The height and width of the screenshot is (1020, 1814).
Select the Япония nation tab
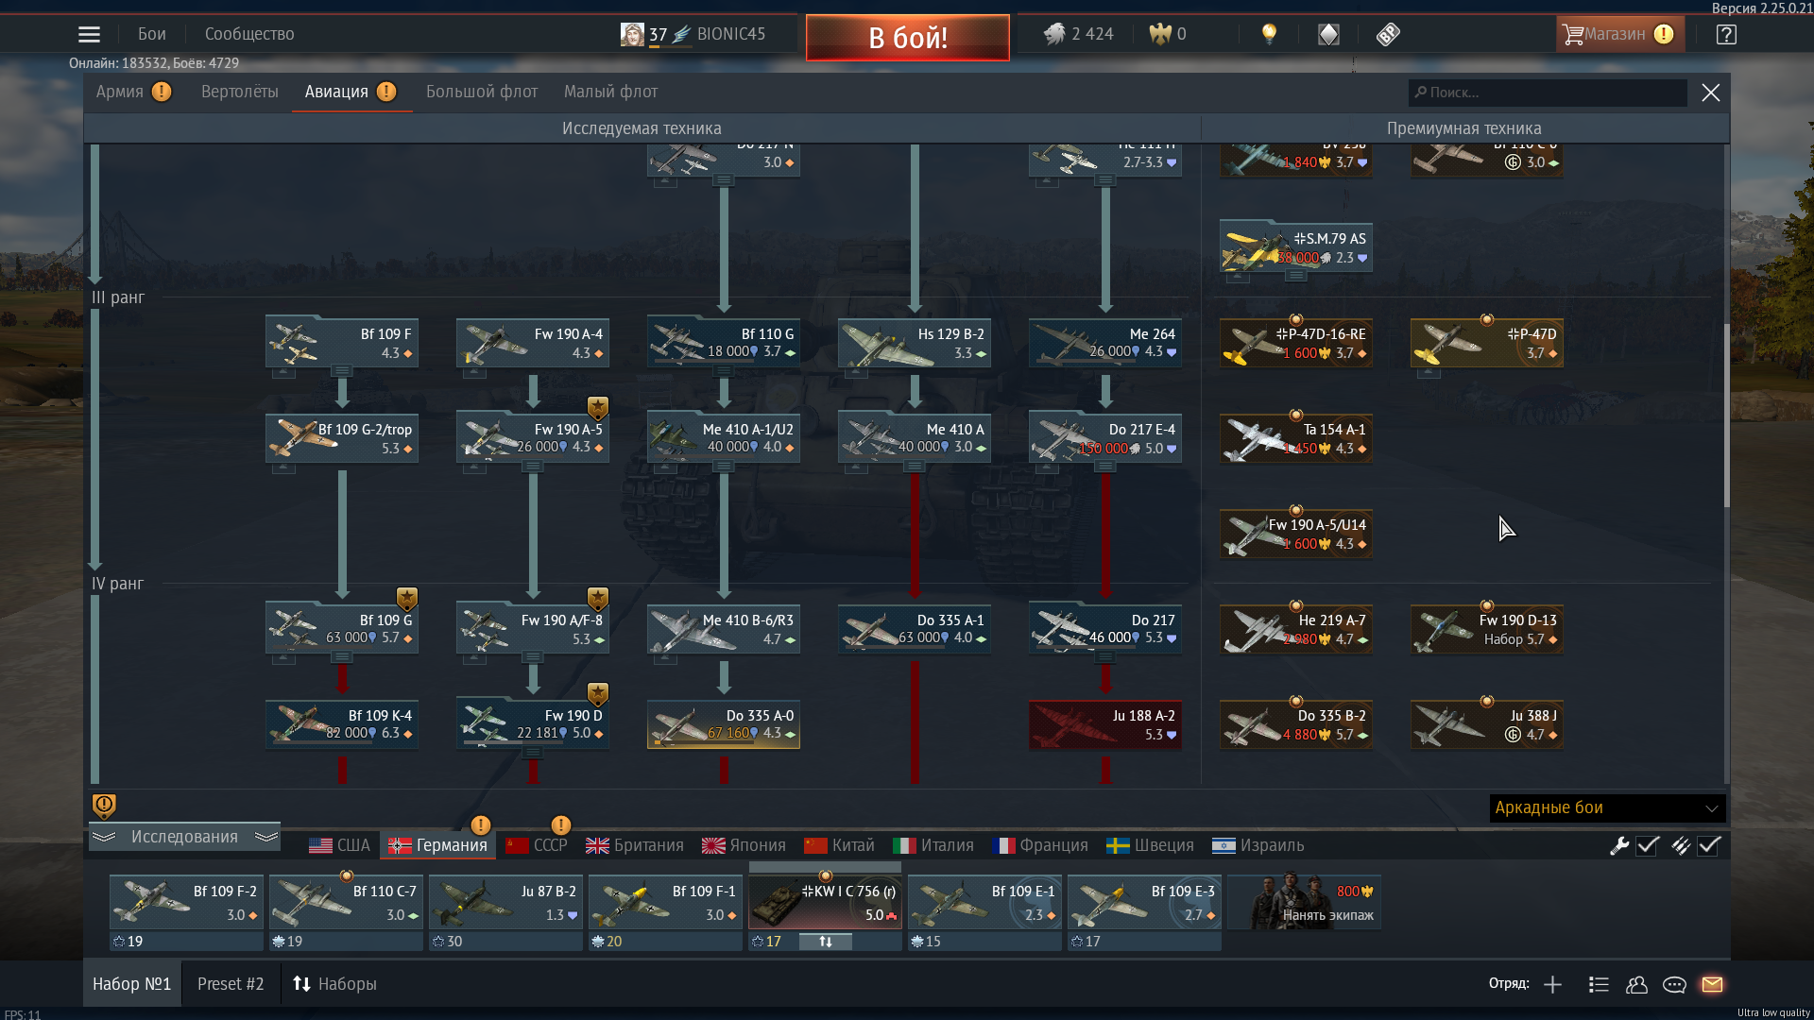click(x=744, y=845)
